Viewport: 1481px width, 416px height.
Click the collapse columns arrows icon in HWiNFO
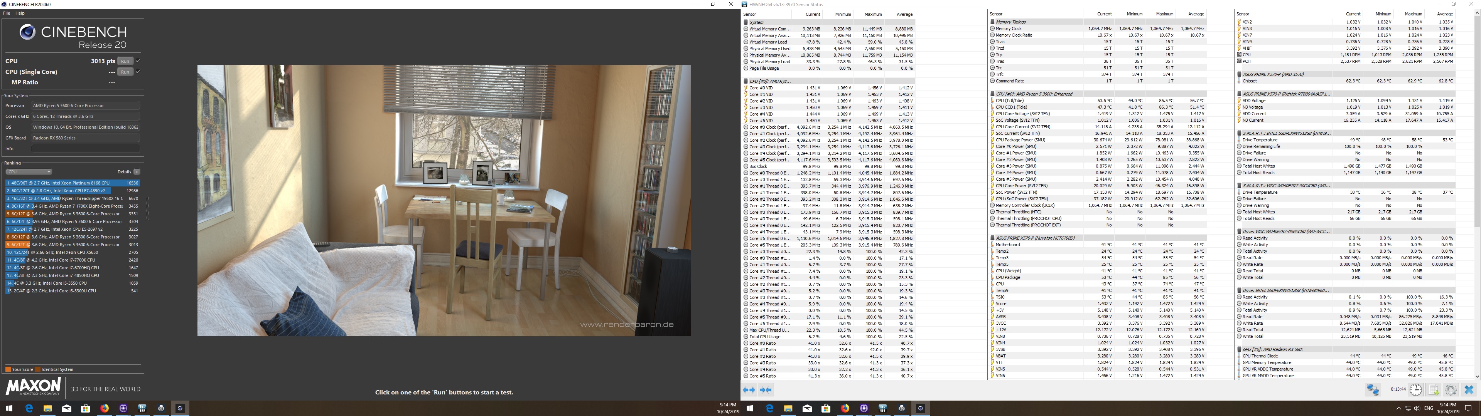(x=766, y=390)
